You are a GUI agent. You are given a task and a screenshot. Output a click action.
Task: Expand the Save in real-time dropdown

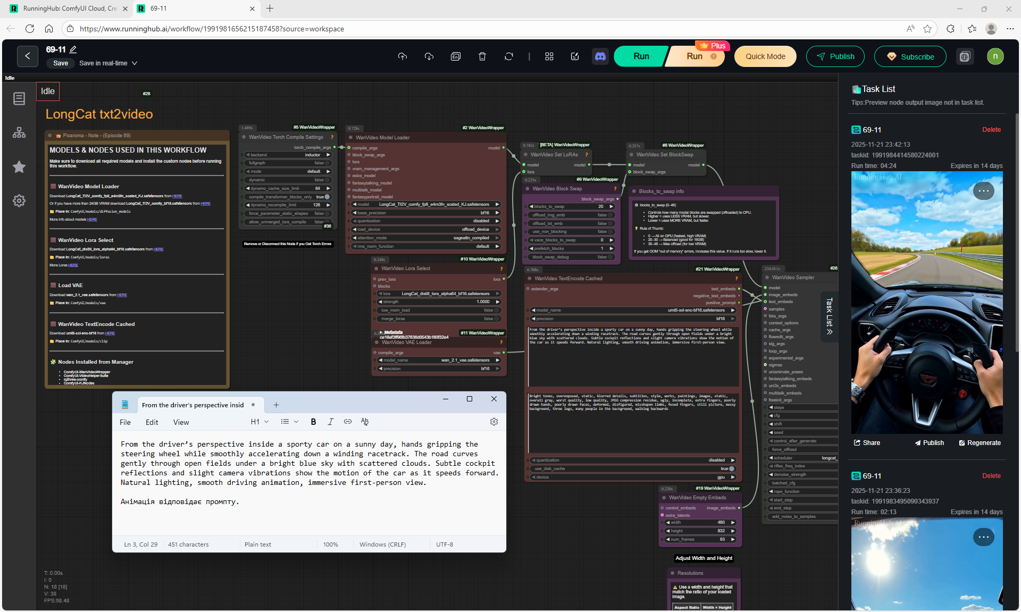tap(135, 63)
